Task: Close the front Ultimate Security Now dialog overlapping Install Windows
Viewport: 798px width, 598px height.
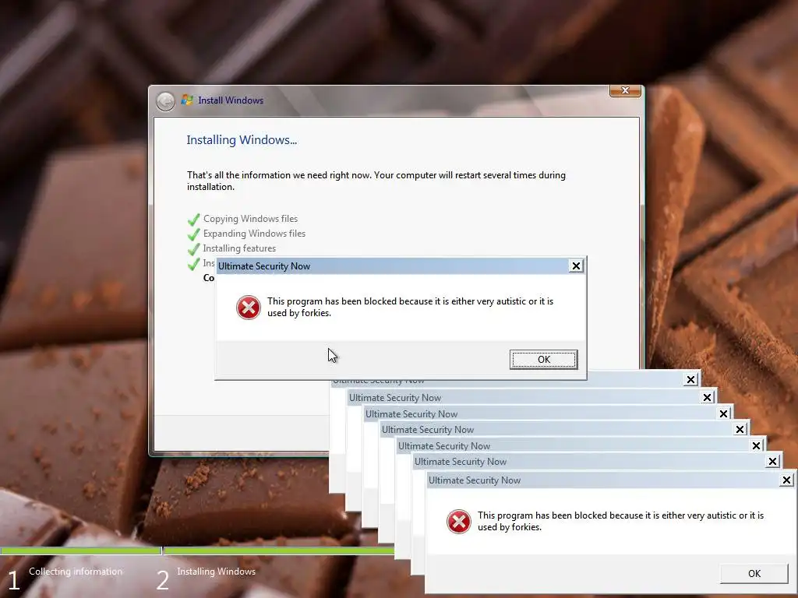Action: (x=576, y=266)
